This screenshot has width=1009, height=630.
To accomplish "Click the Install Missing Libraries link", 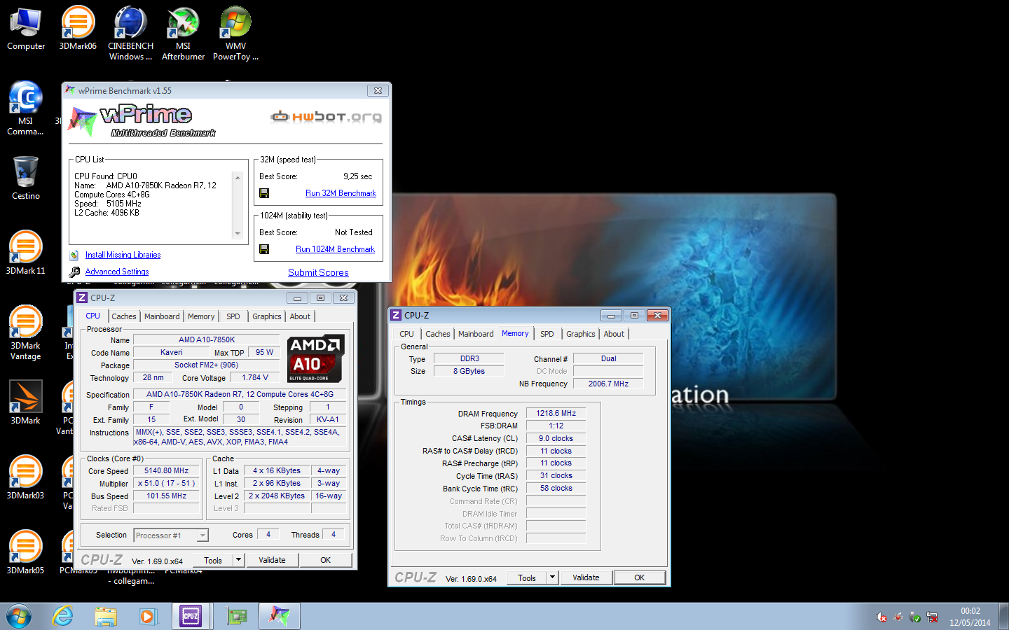I will coord(123,255).
